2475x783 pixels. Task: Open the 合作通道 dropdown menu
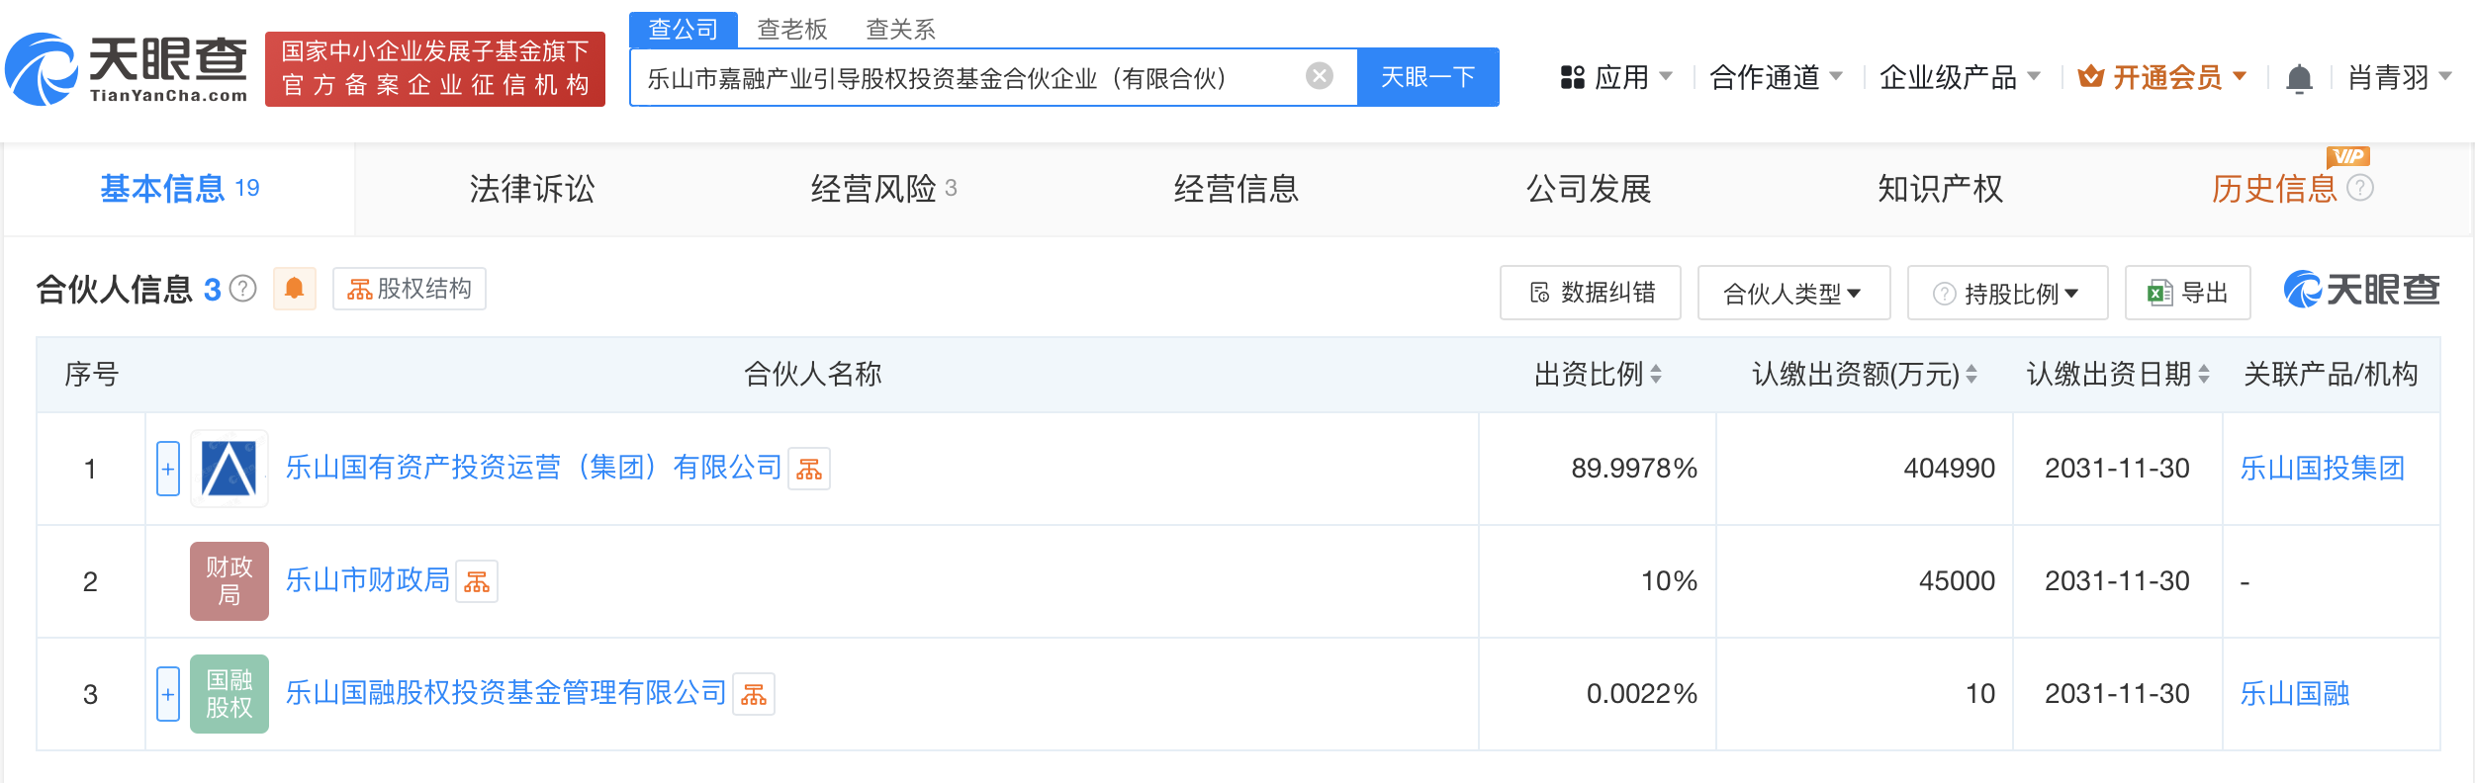pyautogui.click(x=1777, y=77)
